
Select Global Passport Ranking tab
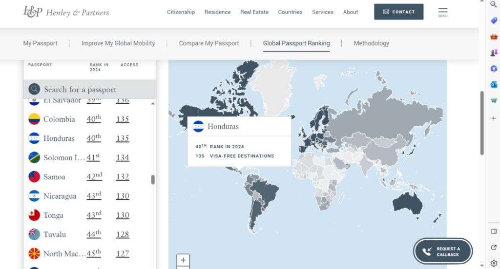coord(296,43)
